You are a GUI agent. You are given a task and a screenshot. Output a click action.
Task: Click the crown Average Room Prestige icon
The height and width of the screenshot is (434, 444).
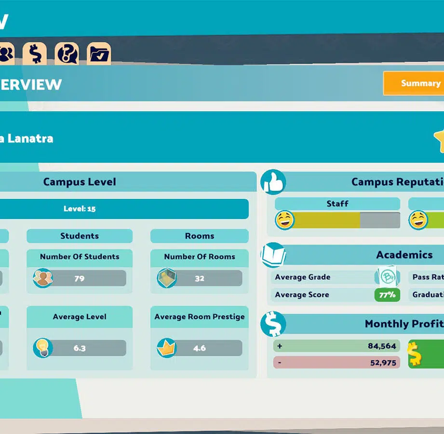coord(167,348)
